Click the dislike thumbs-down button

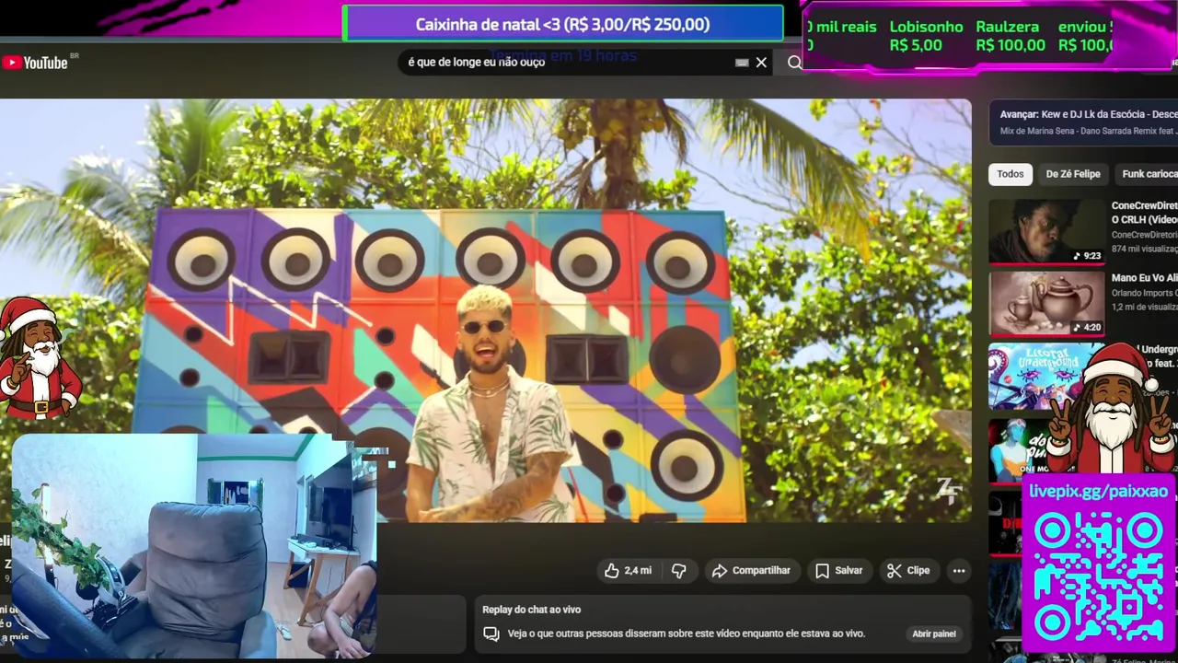pos(679,571)
